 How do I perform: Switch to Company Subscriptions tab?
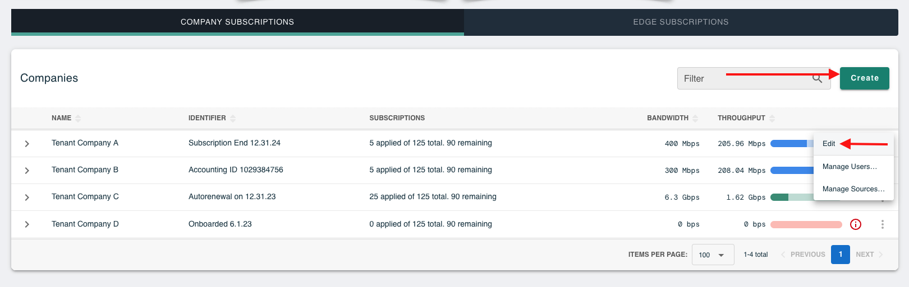[237, 22]
